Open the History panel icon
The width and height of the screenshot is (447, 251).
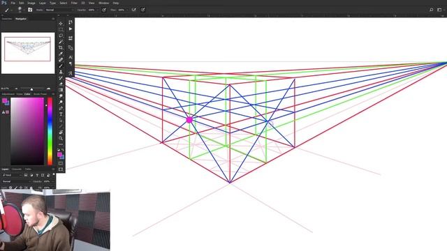(71, 22)
